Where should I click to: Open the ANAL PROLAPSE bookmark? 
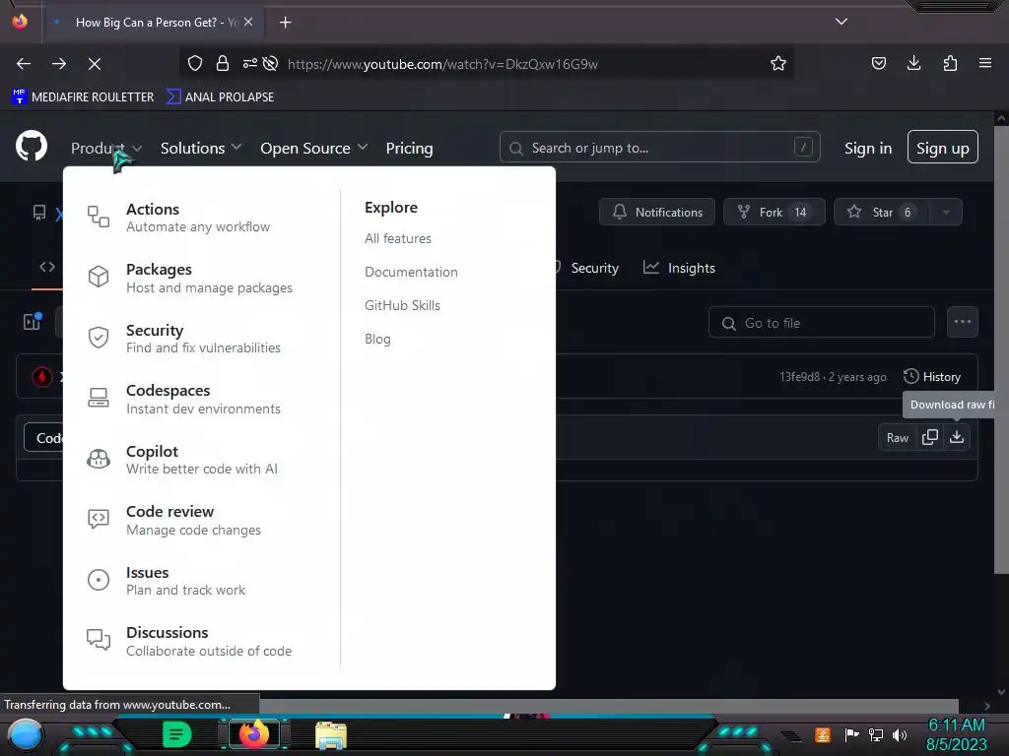[x=220, y=97]
